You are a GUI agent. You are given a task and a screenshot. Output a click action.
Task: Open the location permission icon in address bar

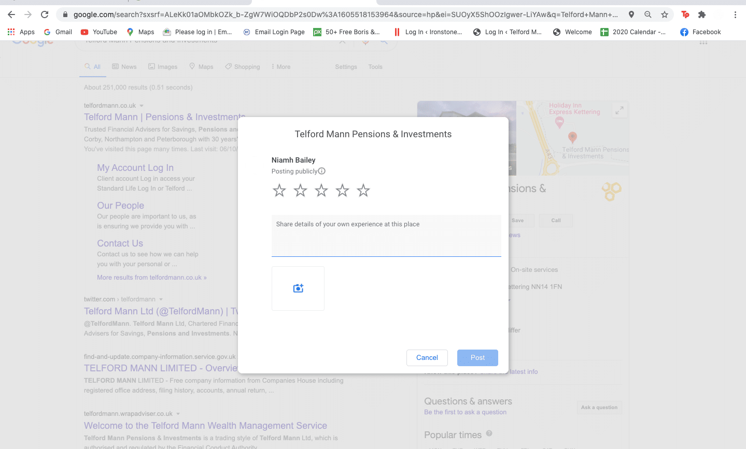pos(631,15)
